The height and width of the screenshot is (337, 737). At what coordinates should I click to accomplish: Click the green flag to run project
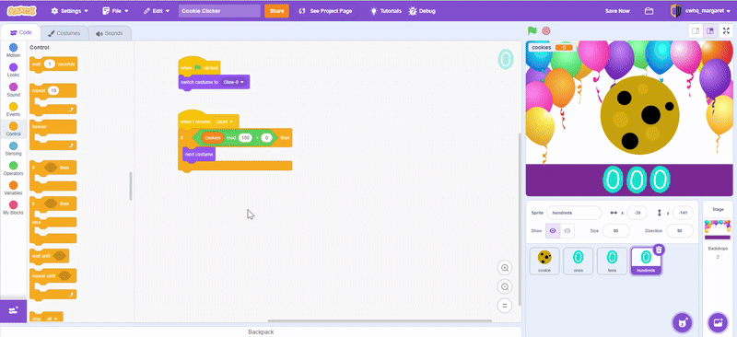pyautogui.click(x=532, y=30)
